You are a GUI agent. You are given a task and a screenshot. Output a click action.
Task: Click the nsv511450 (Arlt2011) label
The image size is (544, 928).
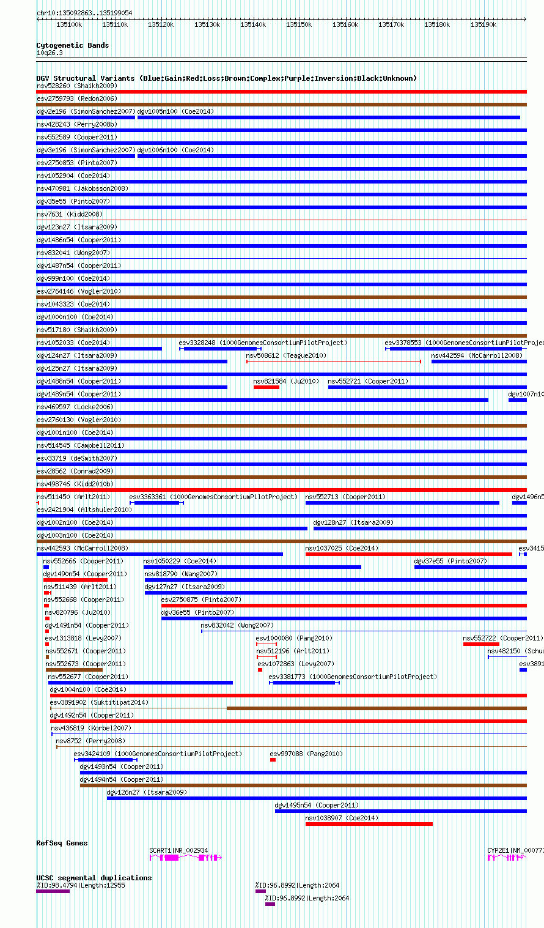point(73,497)
